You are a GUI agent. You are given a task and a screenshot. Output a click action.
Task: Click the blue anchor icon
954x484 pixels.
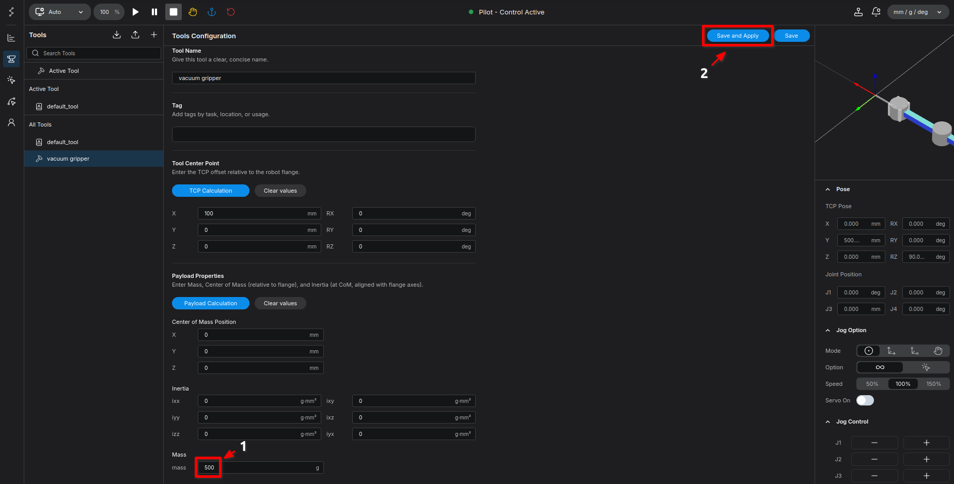212,12
